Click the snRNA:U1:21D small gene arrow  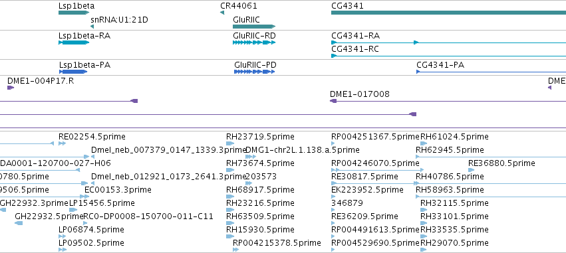click(x=92, y=27)
